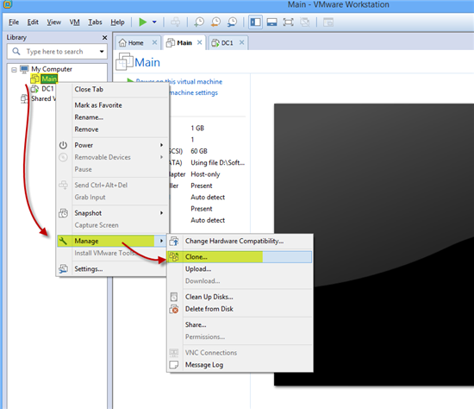Image resolution: width=474 pixels, height=409 pixels.
Task: Choose Clone in the Manage submenu
Action: click(x=240, y=257)
